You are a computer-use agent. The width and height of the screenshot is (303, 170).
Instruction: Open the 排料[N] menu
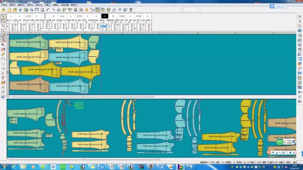click(x=39, y=5)
